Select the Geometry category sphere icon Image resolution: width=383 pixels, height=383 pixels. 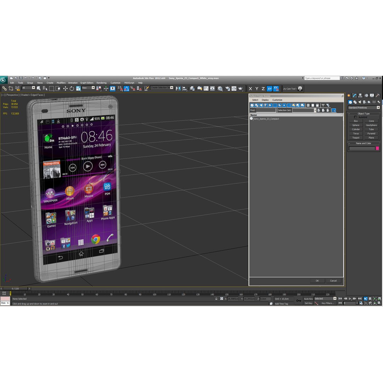click(350, 102)
